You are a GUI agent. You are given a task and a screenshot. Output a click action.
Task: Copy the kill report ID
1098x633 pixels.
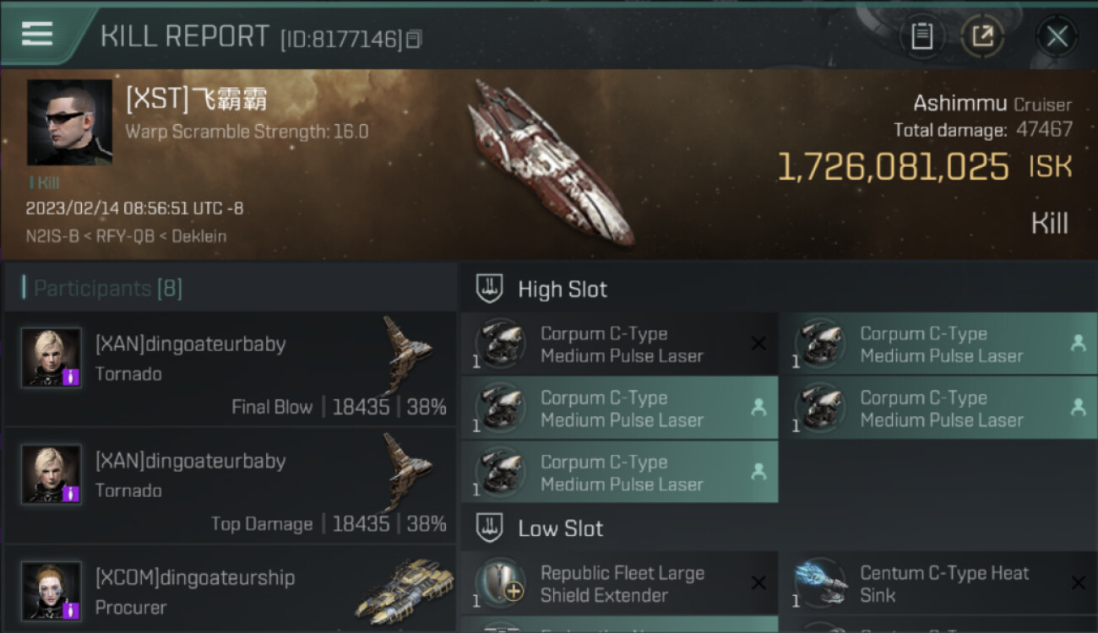(414, 39)
